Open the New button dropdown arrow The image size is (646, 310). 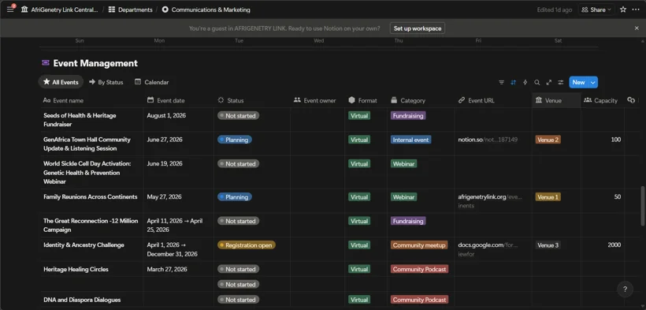tap(593, 82)
